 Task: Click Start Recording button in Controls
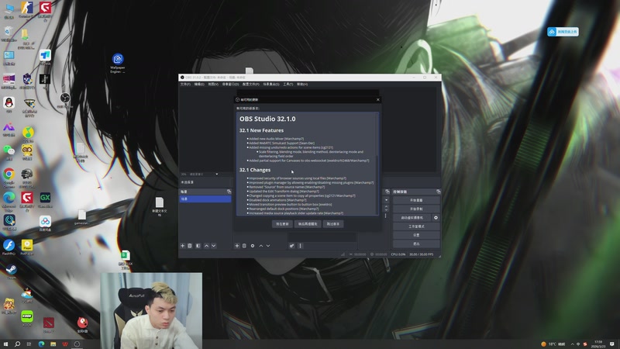tap(416, 209)
